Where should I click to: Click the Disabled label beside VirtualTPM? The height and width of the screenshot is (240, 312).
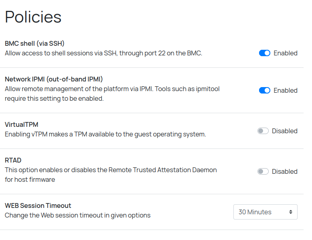[x=285, y=131]
